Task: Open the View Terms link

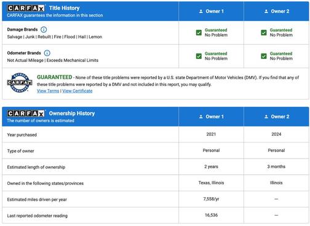Action: 48,91
